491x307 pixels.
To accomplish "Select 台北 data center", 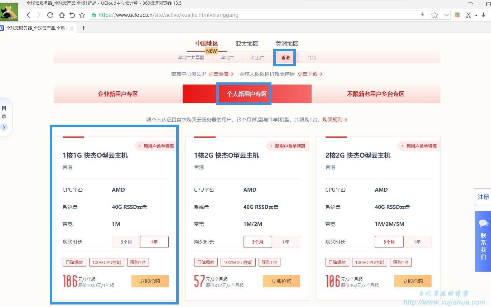I will [x=311, y=58].
